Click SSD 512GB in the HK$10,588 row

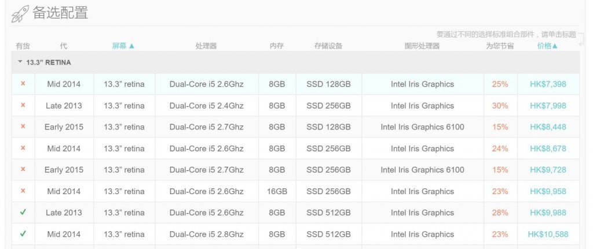click(329, 235)
